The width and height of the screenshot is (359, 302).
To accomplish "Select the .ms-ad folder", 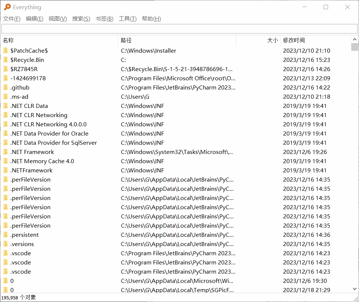I will pos(19,96).
